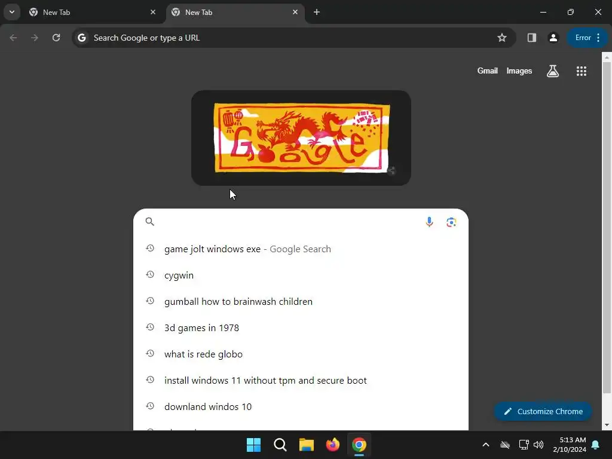Bookmark this tab with star icon
This screenshot has height=459, width=612.
coord(502,38)
